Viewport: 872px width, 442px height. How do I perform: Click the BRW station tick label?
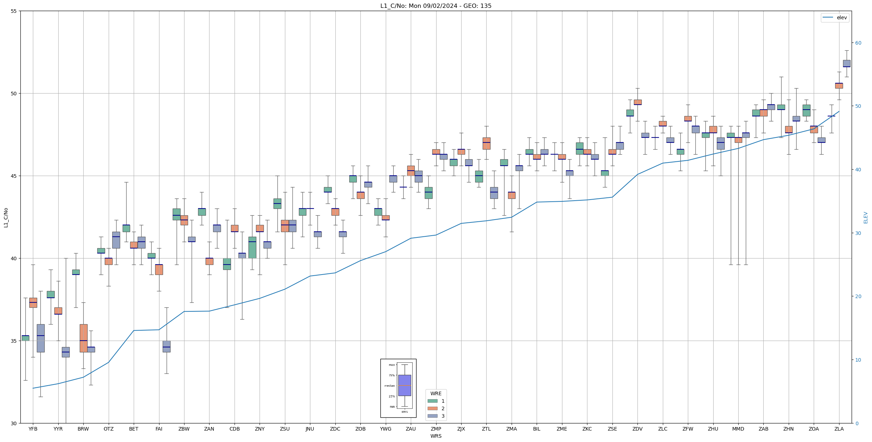[x=83, y=429]
